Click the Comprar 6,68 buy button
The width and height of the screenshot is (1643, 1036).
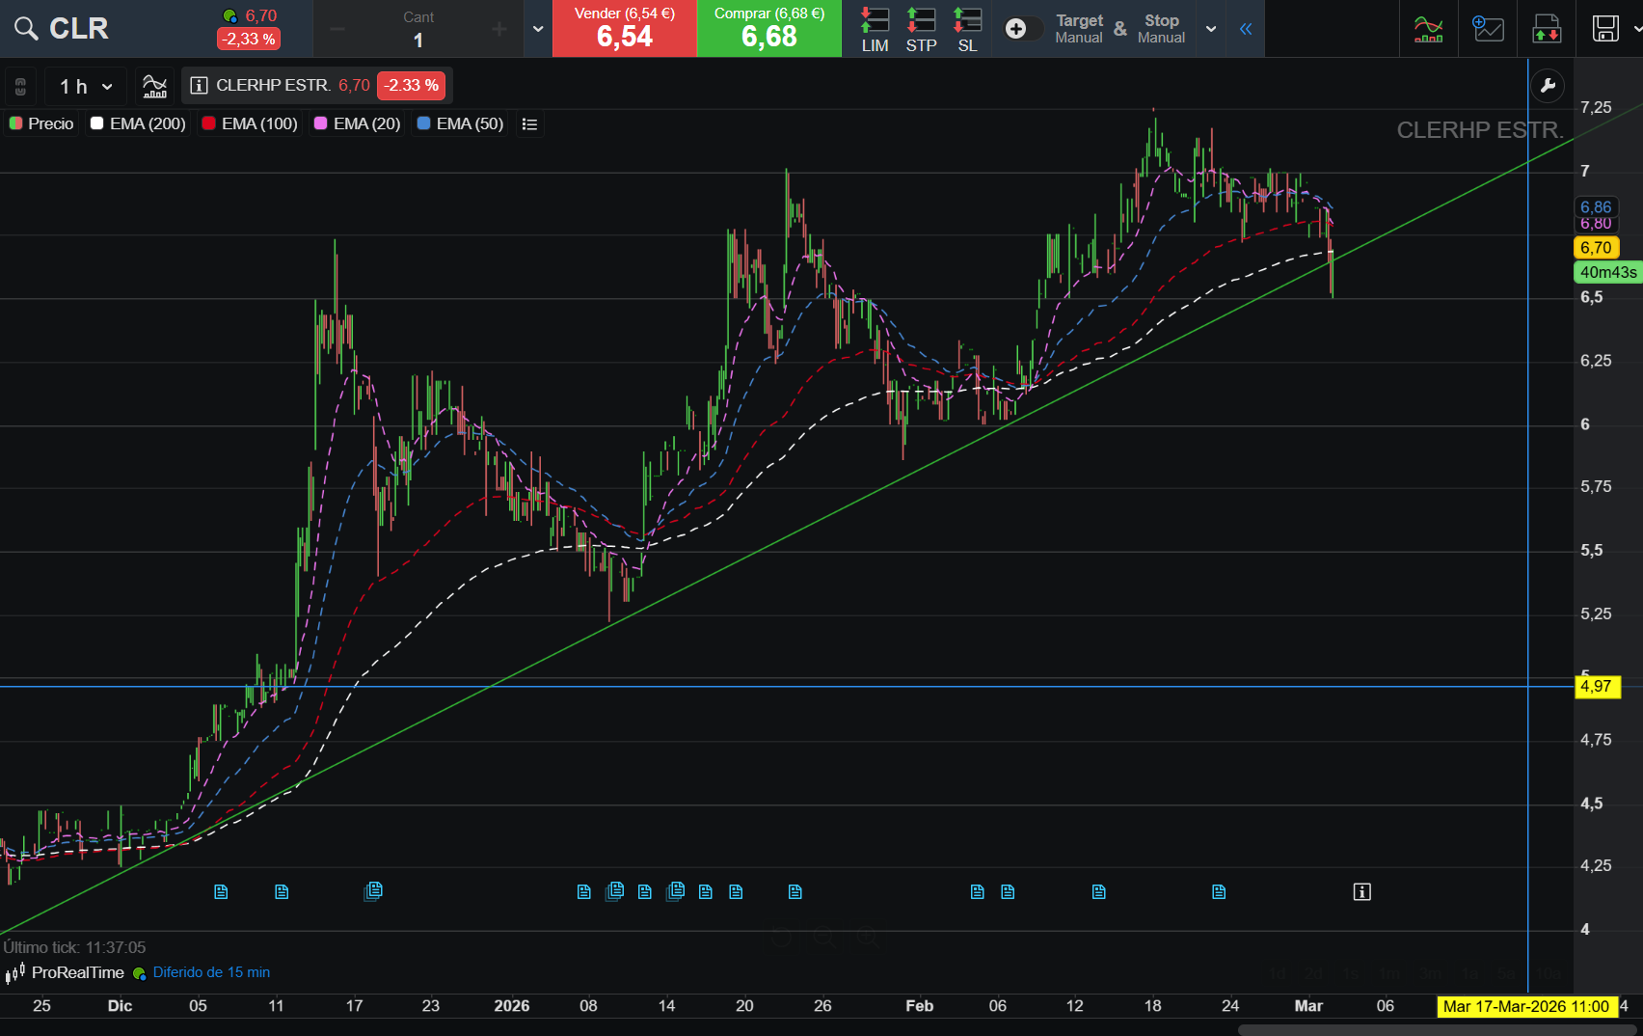(769, 29)
